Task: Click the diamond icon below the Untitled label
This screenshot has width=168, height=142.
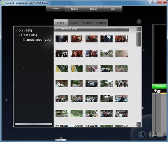Action: (x=155, y=90)
